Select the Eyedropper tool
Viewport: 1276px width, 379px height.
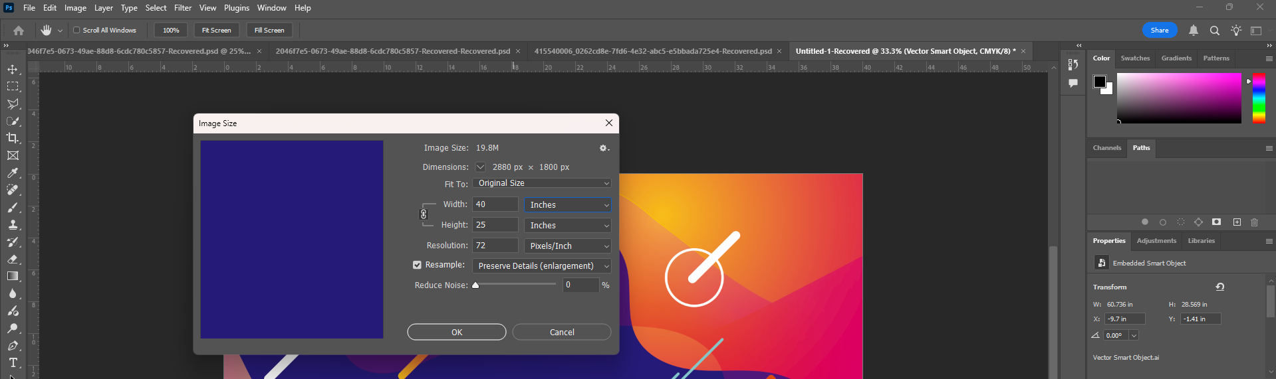13,173
